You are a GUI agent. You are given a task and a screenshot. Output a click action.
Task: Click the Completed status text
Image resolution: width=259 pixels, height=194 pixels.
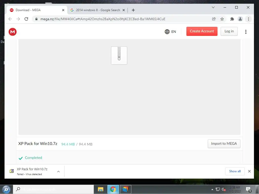click(x=33, y=158)
